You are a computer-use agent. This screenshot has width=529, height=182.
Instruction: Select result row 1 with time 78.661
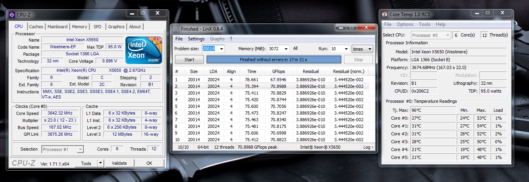[271, 79]
